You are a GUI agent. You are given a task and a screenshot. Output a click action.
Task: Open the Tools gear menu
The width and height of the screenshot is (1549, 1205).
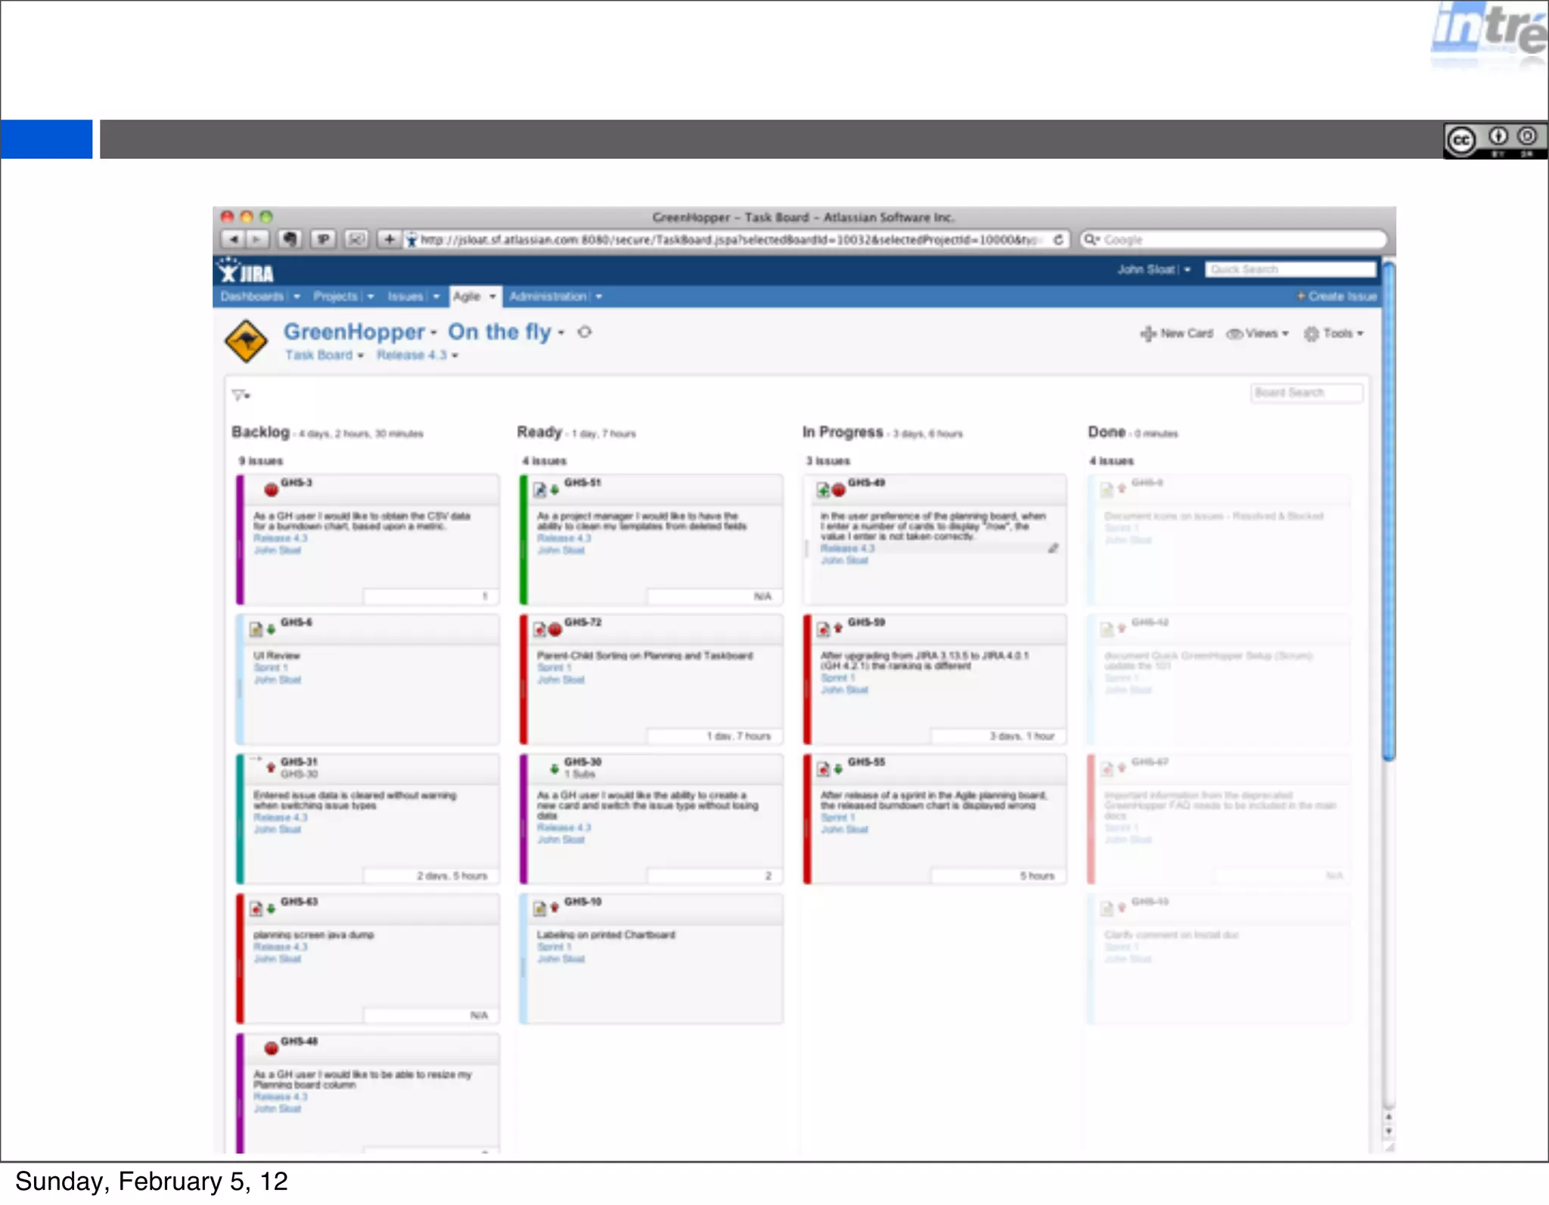click(x=1333, y=334)
